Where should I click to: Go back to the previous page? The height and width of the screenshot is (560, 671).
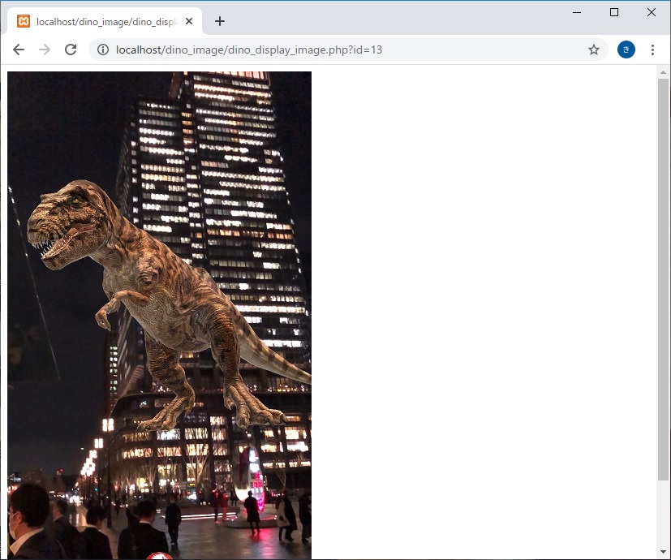pyautogui.click(x=19, y=50)
